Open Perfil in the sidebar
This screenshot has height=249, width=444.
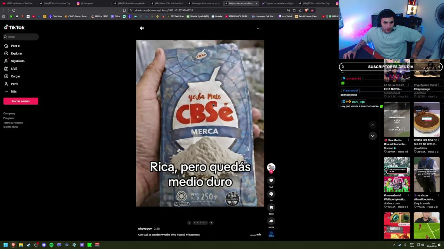coord(14,84)
